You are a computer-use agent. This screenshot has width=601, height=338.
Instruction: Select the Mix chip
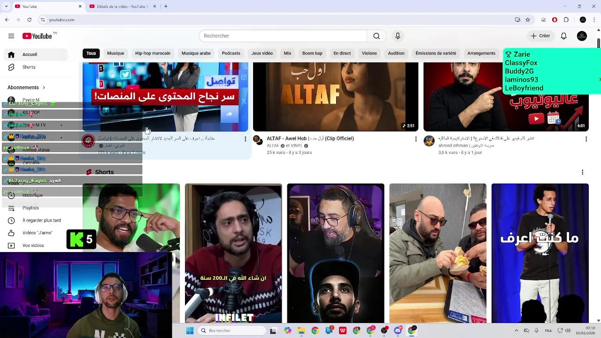[x=287, y=54]
